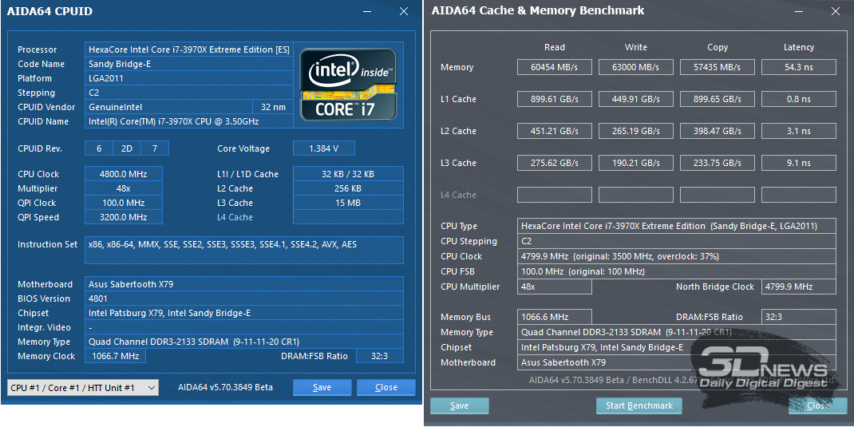This screenshot has height=427, width=854.
Task: Click L2 Cache latency 3.1 ns
Action: [x=798, y=131]
